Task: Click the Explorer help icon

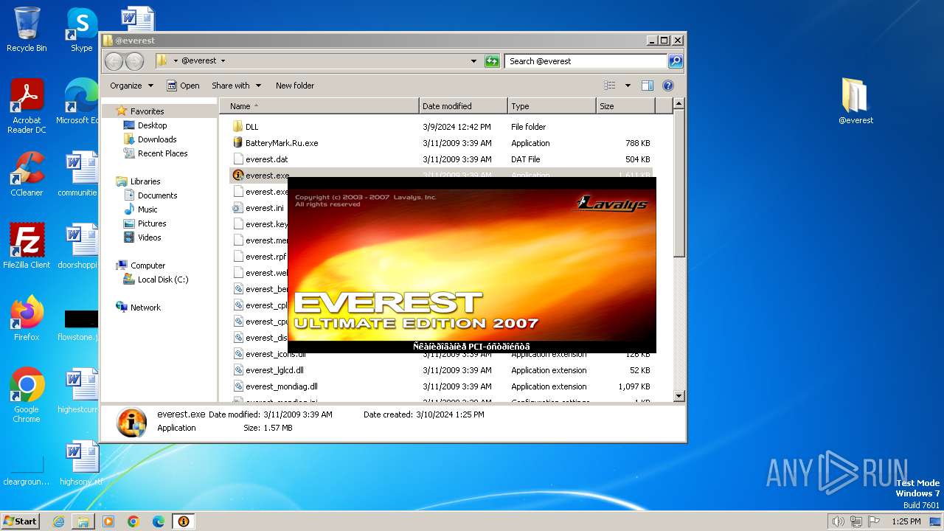Action: tap(668, 86)
